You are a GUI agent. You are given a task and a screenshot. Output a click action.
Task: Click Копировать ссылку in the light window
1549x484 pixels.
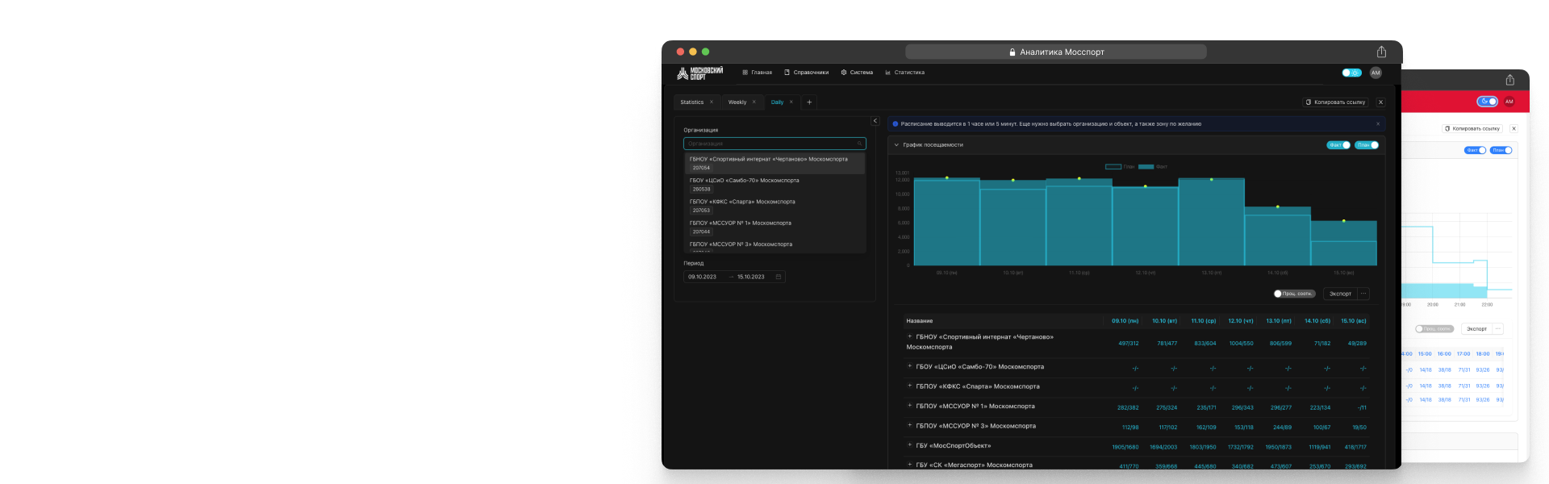(1472, 128)
